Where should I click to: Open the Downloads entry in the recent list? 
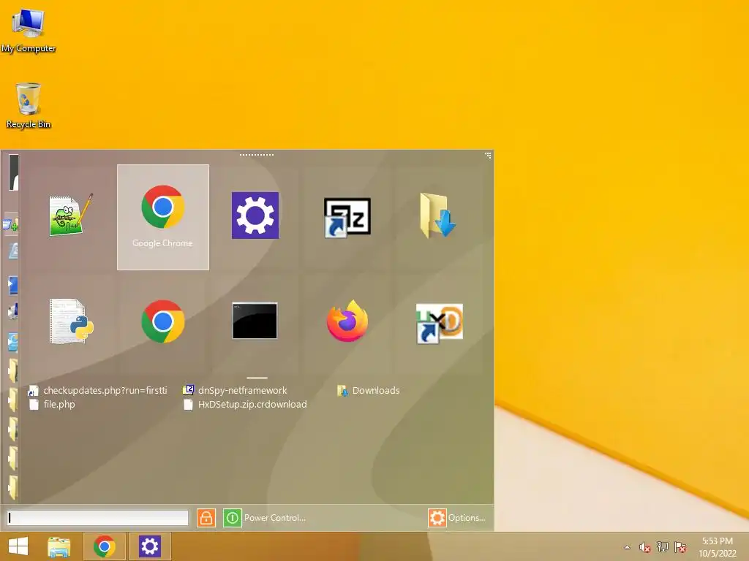[369, 391]
